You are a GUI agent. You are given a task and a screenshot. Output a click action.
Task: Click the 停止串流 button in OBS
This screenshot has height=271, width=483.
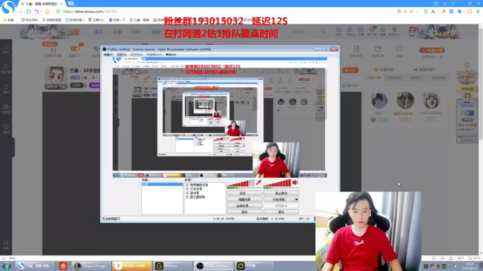(281, 193)
